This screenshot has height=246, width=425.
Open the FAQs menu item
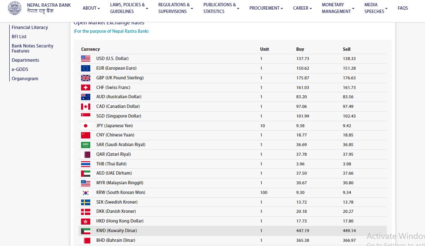click(x=403, y=8)
